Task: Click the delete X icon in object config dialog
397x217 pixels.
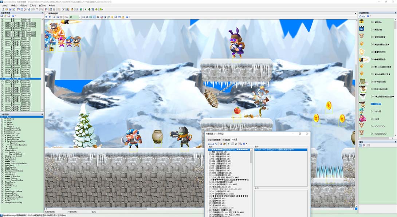Action: [x=236, y=143]
